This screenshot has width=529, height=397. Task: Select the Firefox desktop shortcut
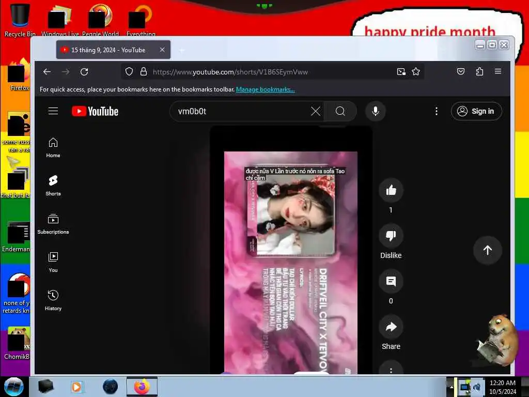[20, 75]
